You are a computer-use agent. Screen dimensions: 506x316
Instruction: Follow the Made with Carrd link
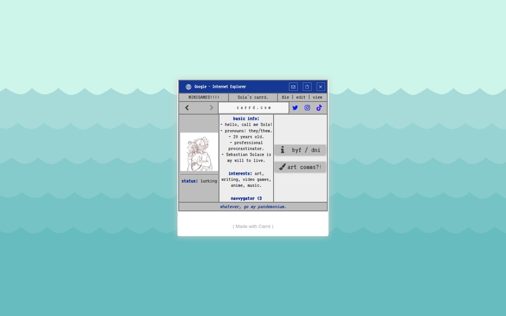(x=253, y=226)
